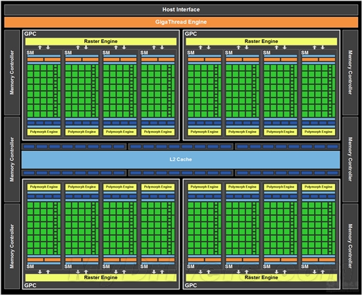Click the leftmost Polymorph Engine in the upper-left GPC

coord(44,132)
